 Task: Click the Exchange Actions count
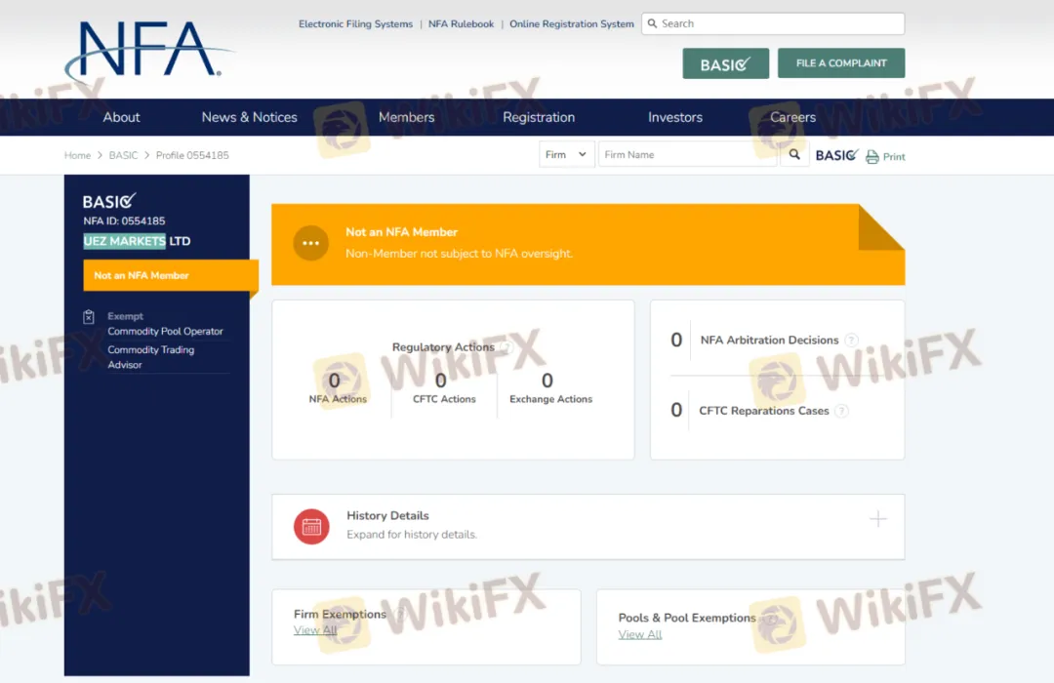coord(547,381)
